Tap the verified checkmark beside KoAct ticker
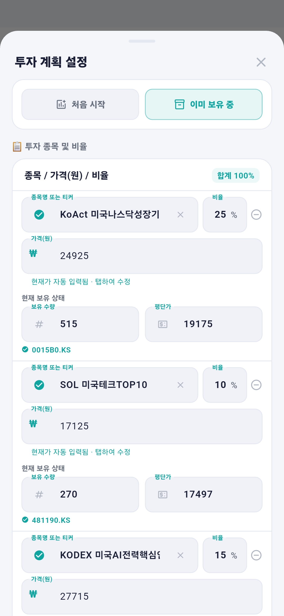The image size is (284, 616). pos(39,215)
